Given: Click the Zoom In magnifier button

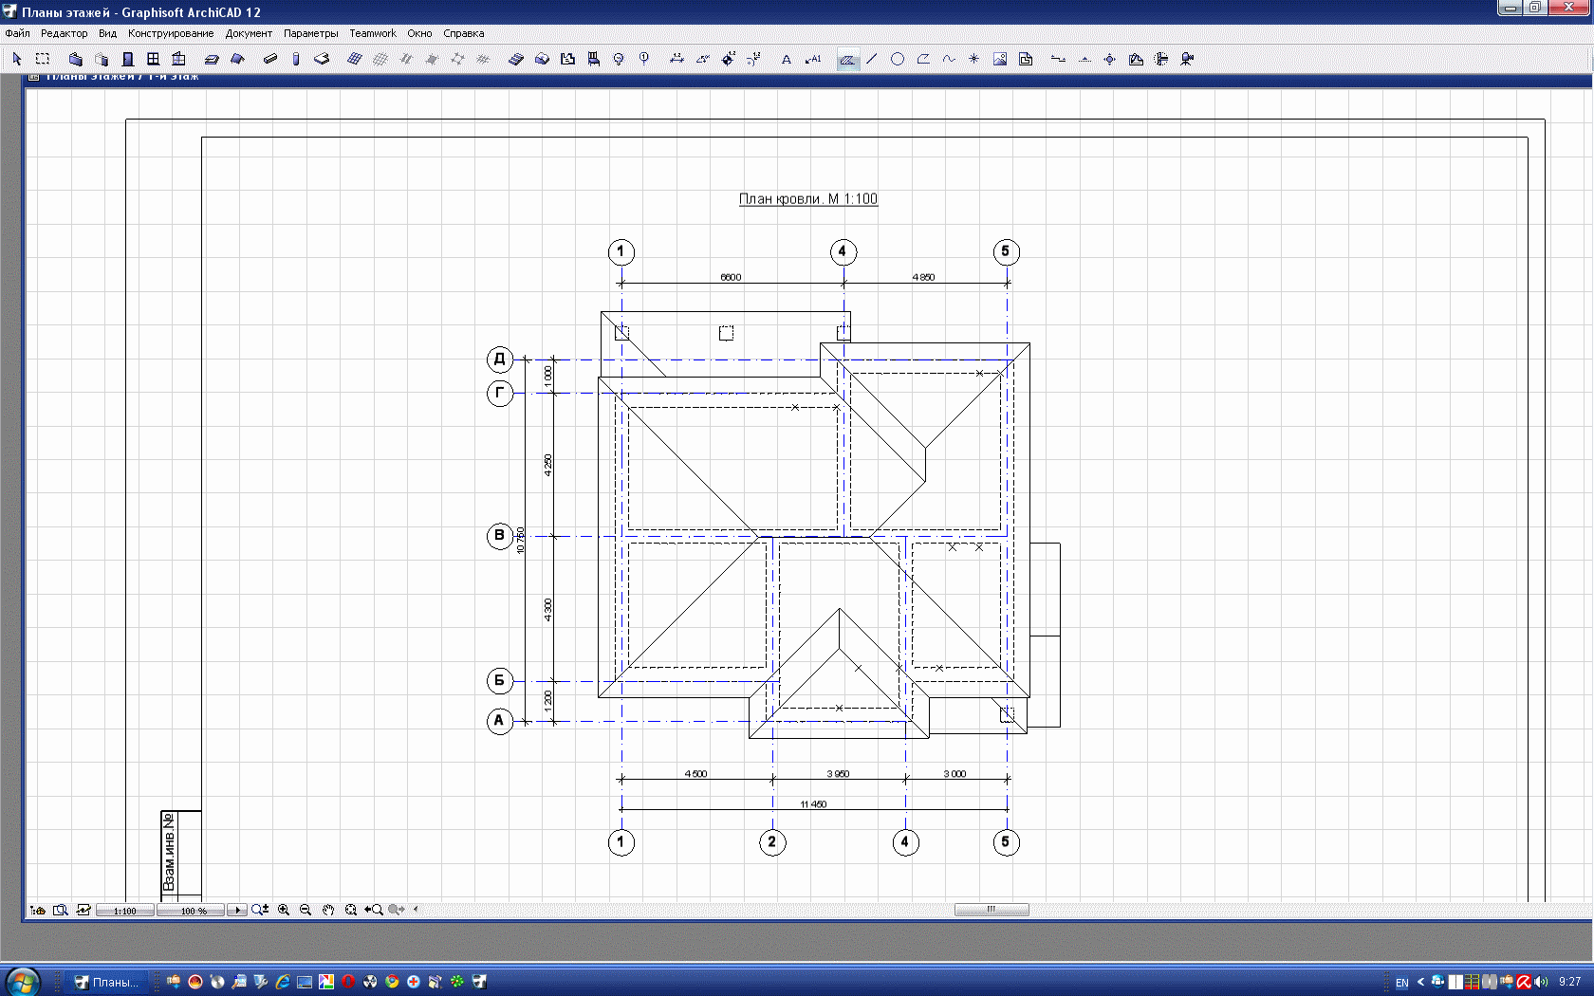Looking at the screenshot, I should point(284,910).
